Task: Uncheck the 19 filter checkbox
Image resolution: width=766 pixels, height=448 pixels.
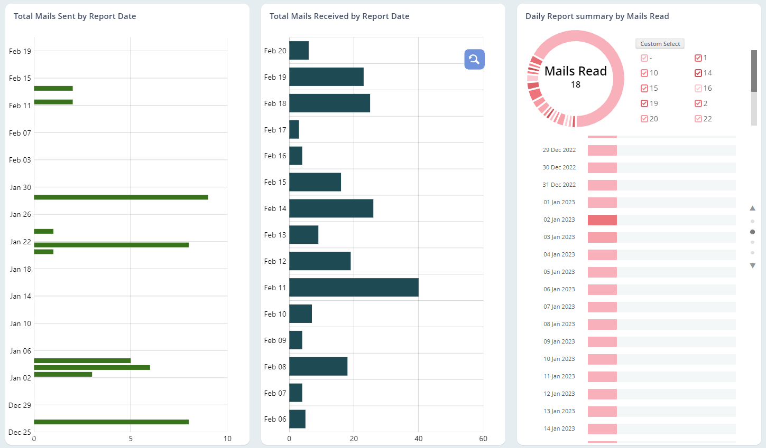Action: tap(643, 103)
